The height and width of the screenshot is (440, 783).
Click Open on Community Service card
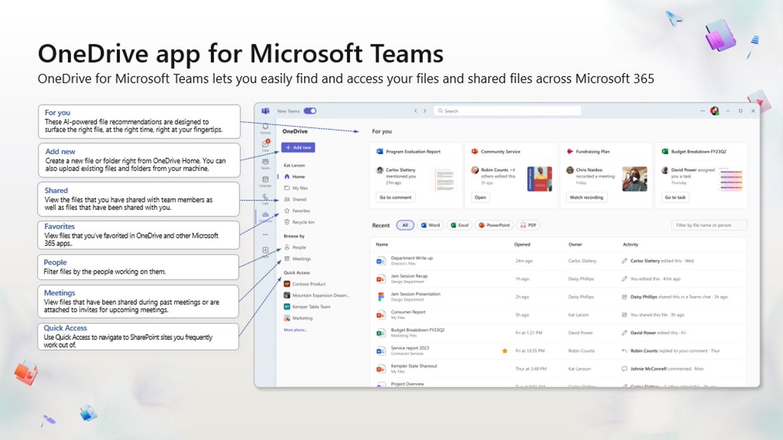480,197
